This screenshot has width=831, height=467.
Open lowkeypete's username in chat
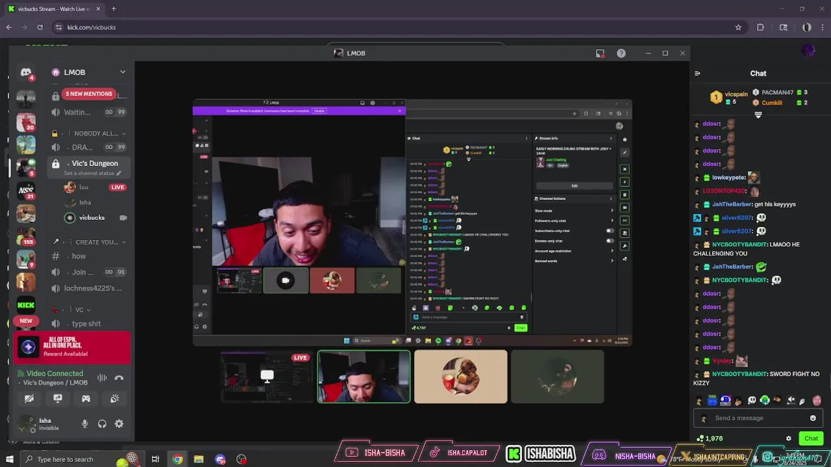(x=728, y=178)
